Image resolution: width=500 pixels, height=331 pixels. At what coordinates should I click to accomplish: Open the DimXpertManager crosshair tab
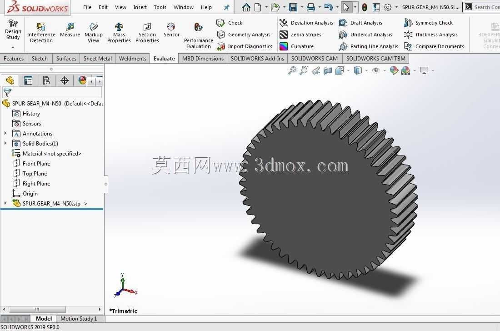click(65, 80)
